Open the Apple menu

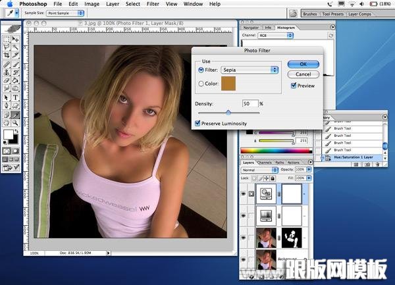tap(10, 4)
